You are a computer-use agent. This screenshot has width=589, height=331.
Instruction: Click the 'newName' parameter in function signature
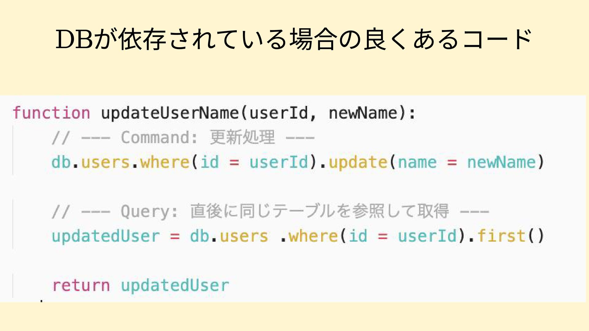point(364,113)
